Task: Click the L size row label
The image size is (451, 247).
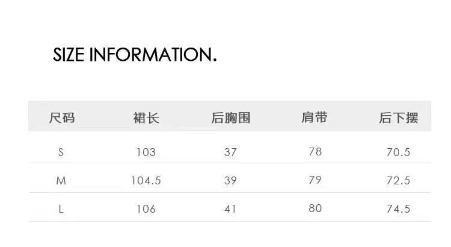Action: (x=61, y=209)
